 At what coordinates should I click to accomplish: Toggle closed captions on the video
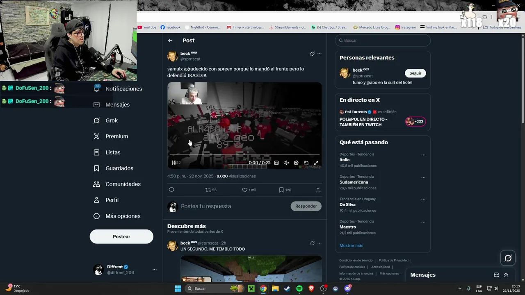click(x=276, y=163)
